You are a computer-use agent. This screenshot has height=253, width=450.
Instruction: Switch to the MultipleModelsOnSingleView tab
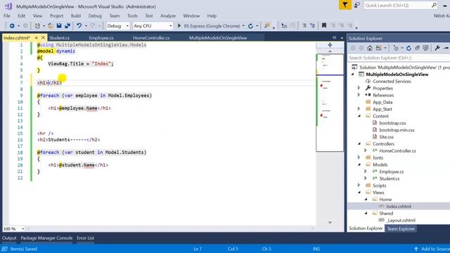(x=218, y=37)
